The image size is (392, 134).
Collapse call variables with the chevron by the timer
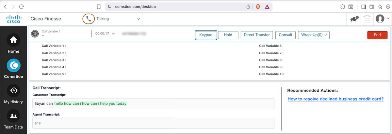(x=113, y=33)
